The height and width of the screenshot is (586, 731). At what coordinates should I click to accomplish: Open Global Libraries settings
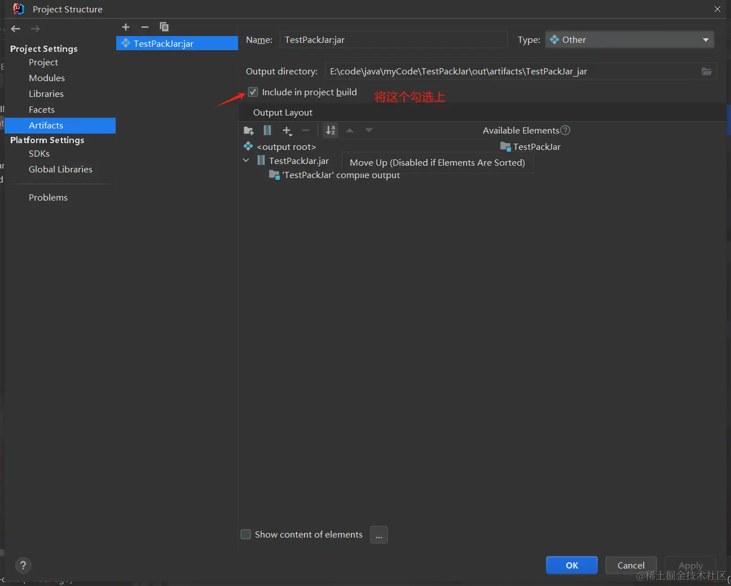(x=60, y=170)
